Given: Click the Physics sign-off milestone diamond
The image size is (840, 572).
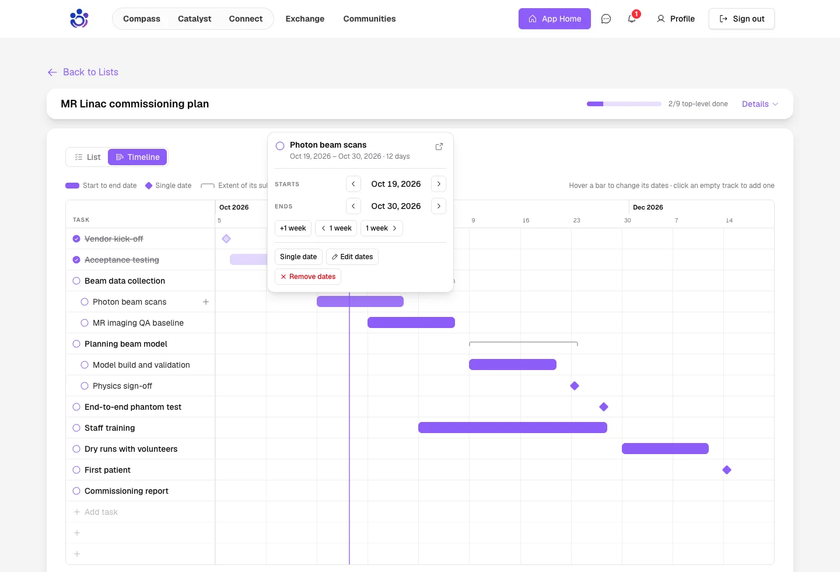Looking at the screenshot, I should pyautogui.click(x=575, y=386).
